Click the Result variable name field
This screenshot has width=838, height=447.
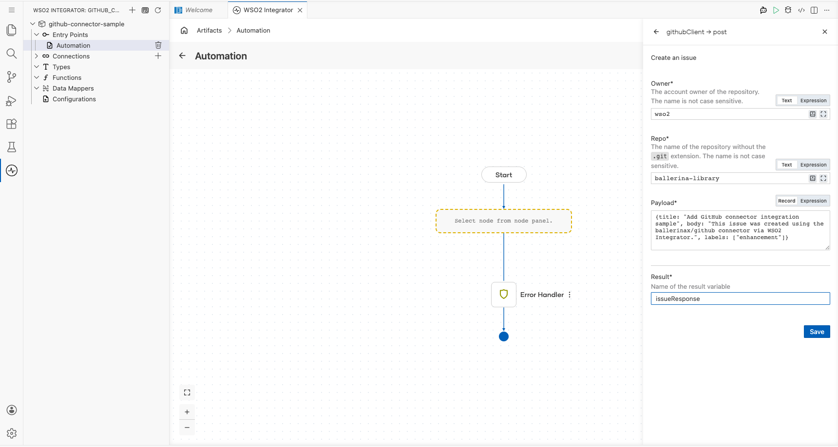click(740, 298)
